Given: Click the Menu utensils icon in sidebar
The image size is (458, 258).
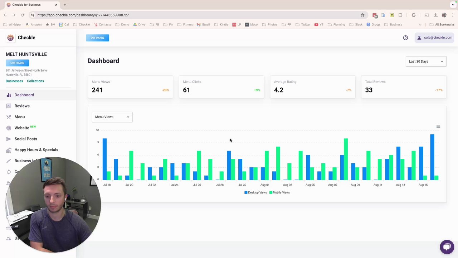Looking at the screenshot, I should (9, 117).
